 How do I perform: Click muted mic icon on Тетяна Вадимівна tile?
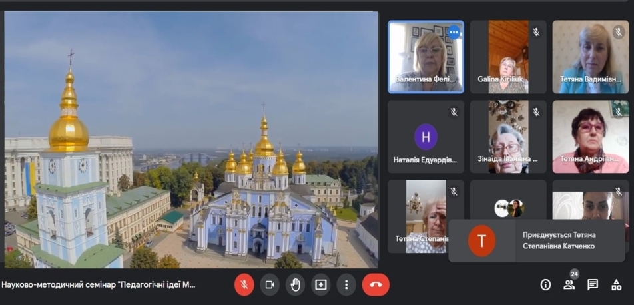tap(619, 32)
